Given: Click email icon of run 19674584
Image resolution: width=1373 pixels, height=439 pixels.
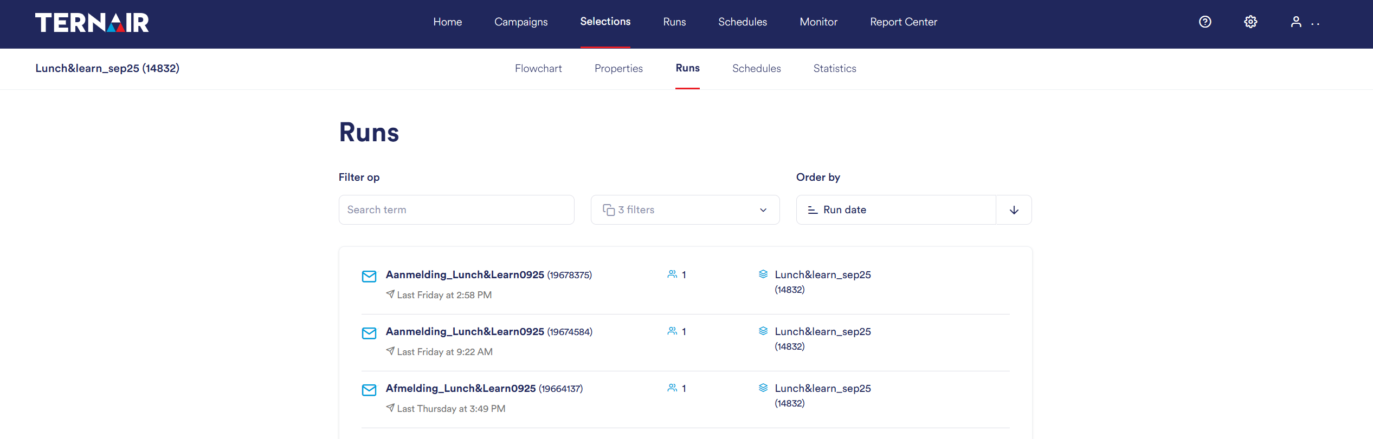Looking at the screenshot, I should click(x=369, y=333).
